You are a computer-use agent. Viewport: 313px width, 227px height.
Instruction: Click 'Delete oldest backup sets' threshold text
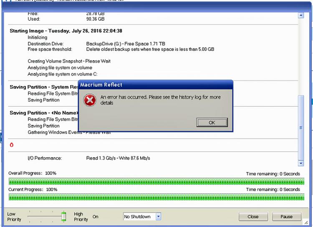coord(150,49)
